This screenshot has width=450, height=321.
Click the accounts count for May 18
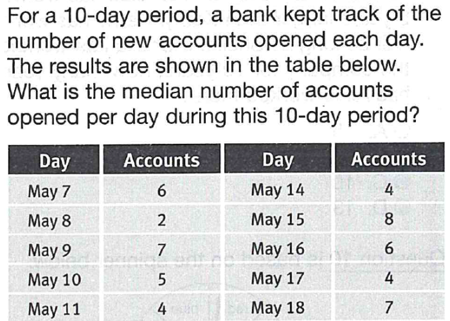(388, 308)
